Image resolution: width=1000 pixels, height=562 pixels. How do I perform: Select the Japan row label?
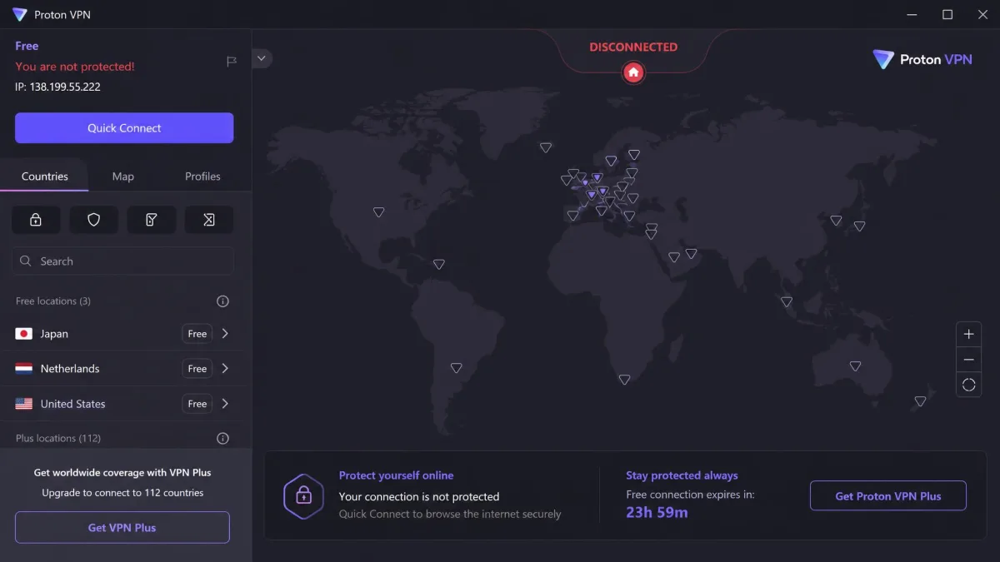[54, 334]
